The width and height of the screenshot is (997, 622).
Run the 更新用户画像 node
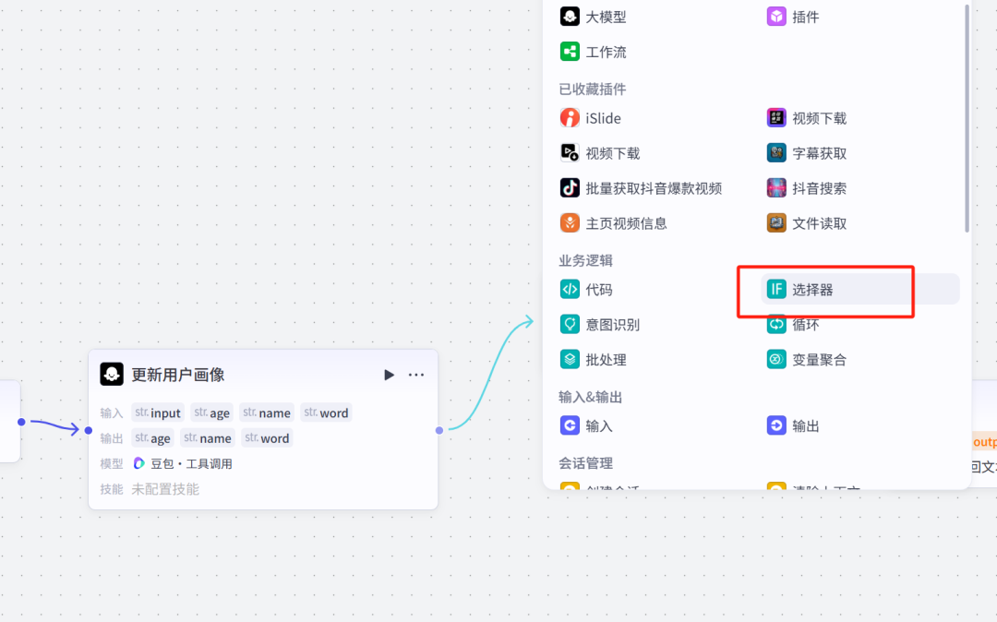[389, 374]
